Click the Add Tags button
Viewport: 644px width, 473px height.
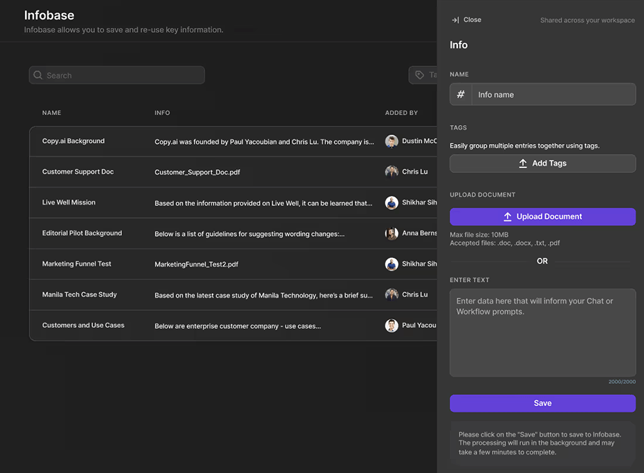click(543, 164)
